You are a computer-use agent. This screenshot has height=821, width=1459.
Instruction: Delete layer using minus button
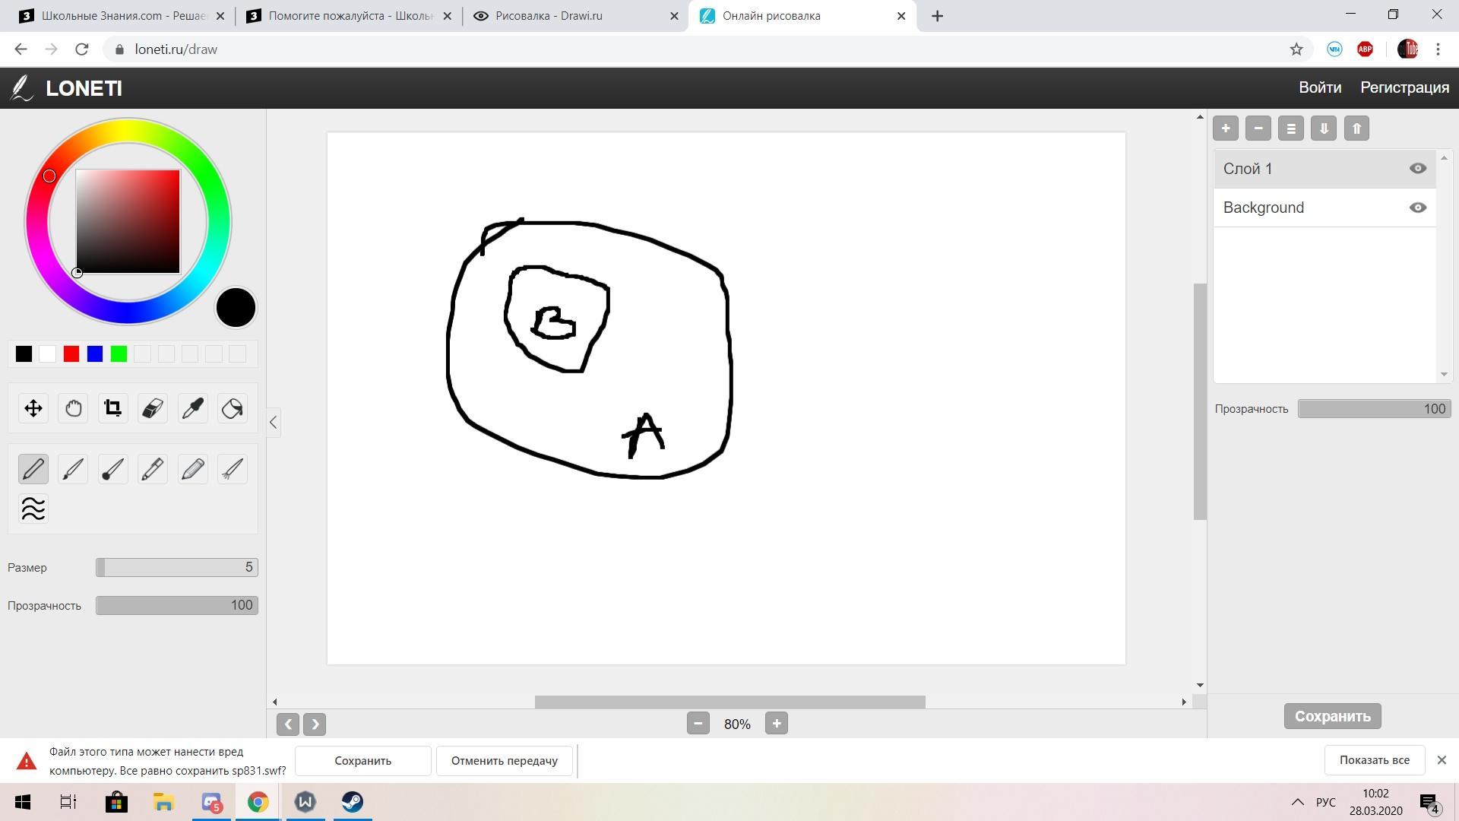[1258, 128]
